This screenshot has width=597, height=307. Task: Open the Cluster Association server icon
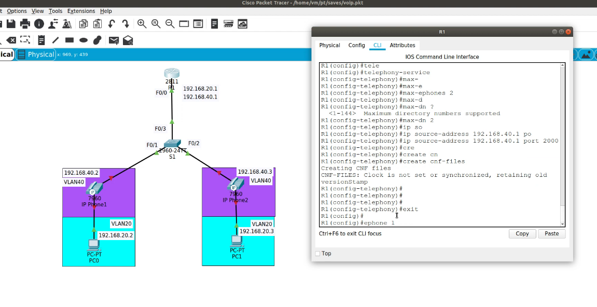(x=228, y=24)
